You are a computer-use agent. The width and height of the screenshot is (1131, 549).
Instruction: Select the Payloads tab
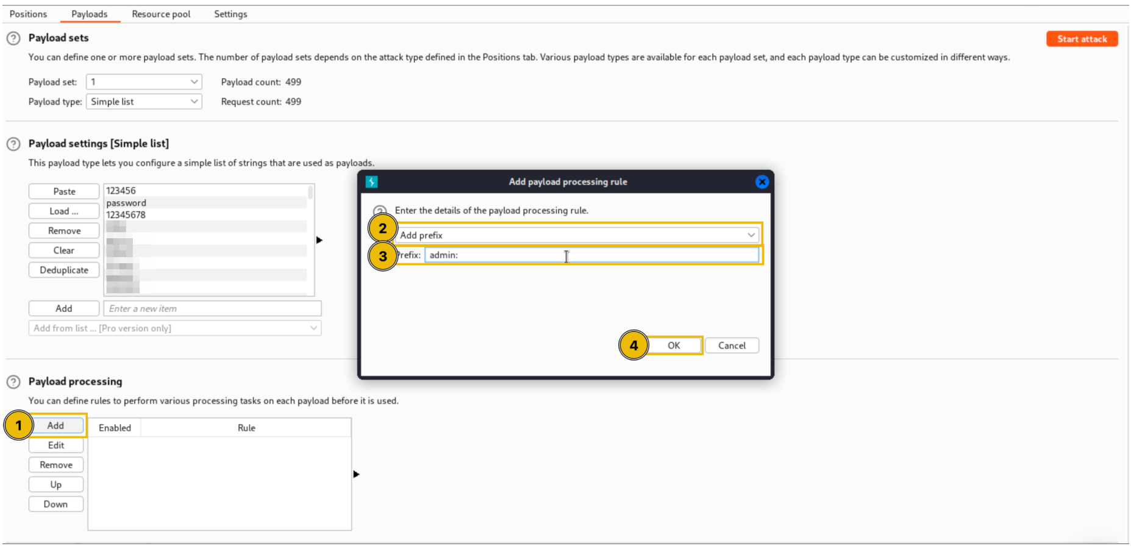[x=90, y=14]
